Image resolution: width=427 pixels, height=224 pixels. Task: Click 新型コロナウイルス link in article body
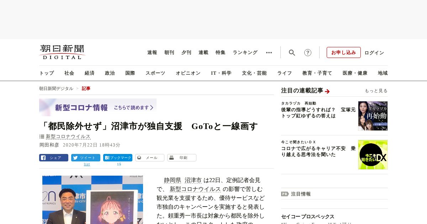[195, 189]
